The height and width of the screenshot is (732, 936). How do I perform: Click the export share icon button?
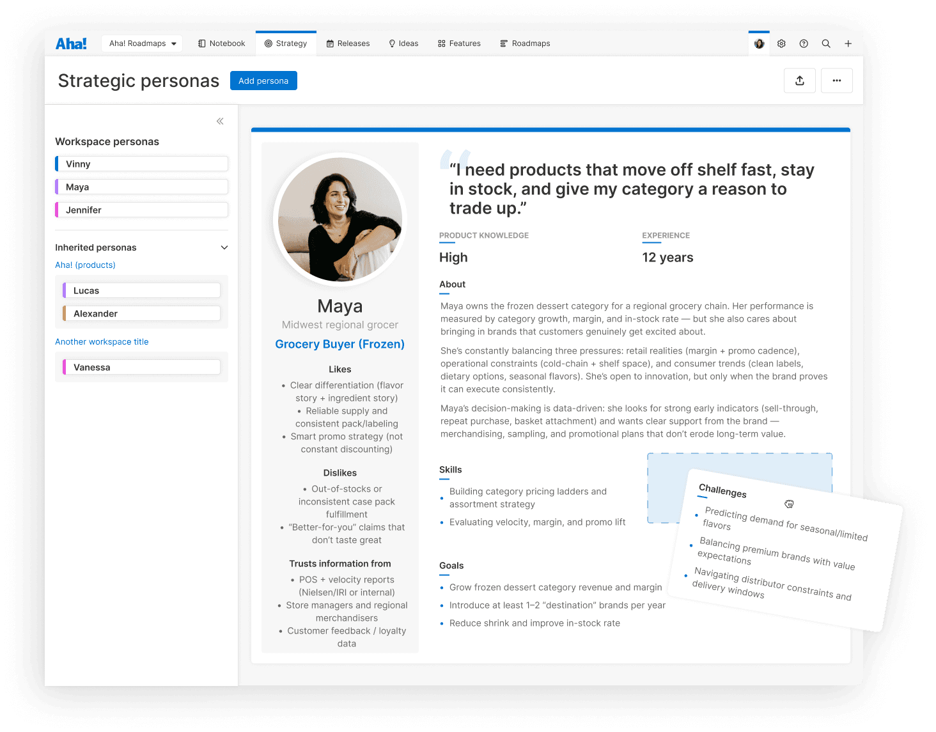[x=800, y=81]
